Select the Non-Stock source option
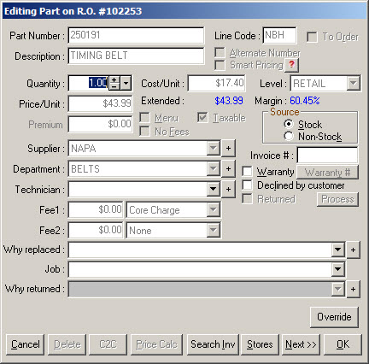 click(289, 136)
